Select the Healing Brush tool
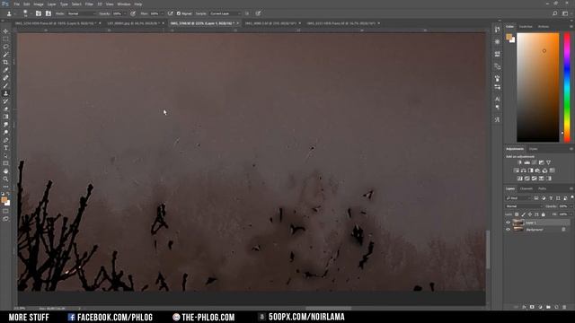 (x=5, y=78)
